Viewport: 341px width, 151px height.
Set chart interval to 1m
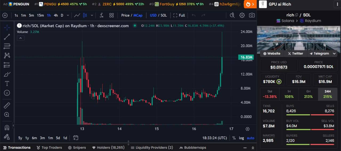[23, 15]
